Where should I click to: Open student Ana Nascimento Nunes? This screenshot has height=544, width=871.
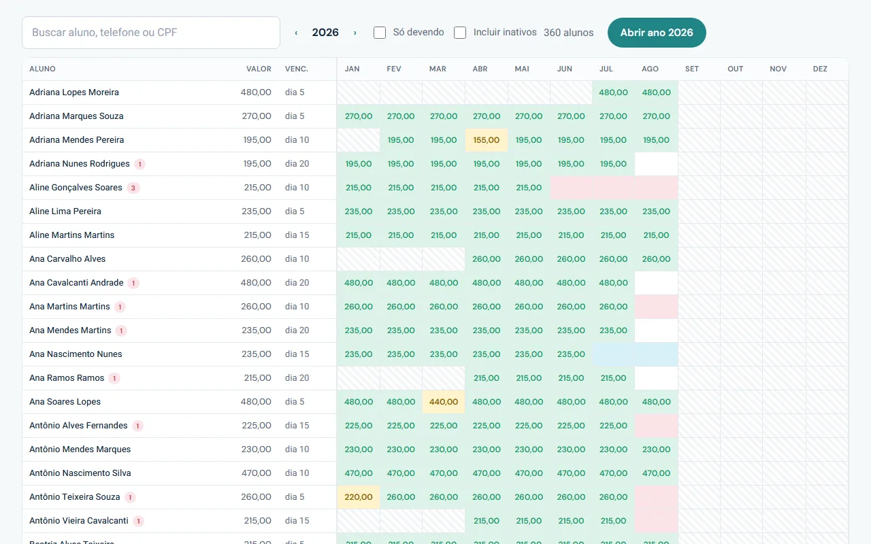76,354
